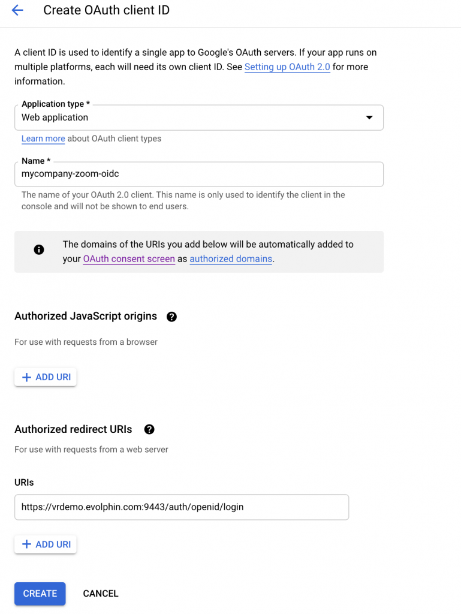Expand the Application type dropdown arrow

tap(369, 118)
